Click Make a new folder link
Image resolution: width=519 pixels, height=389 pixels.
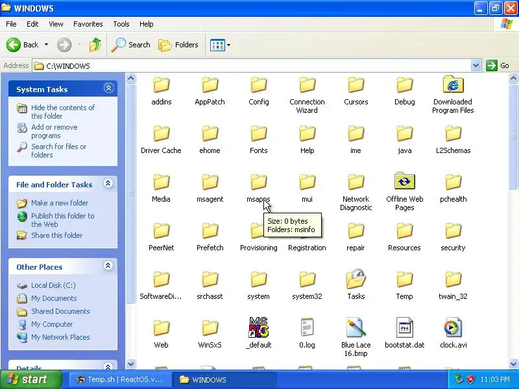tap(60, 203)
